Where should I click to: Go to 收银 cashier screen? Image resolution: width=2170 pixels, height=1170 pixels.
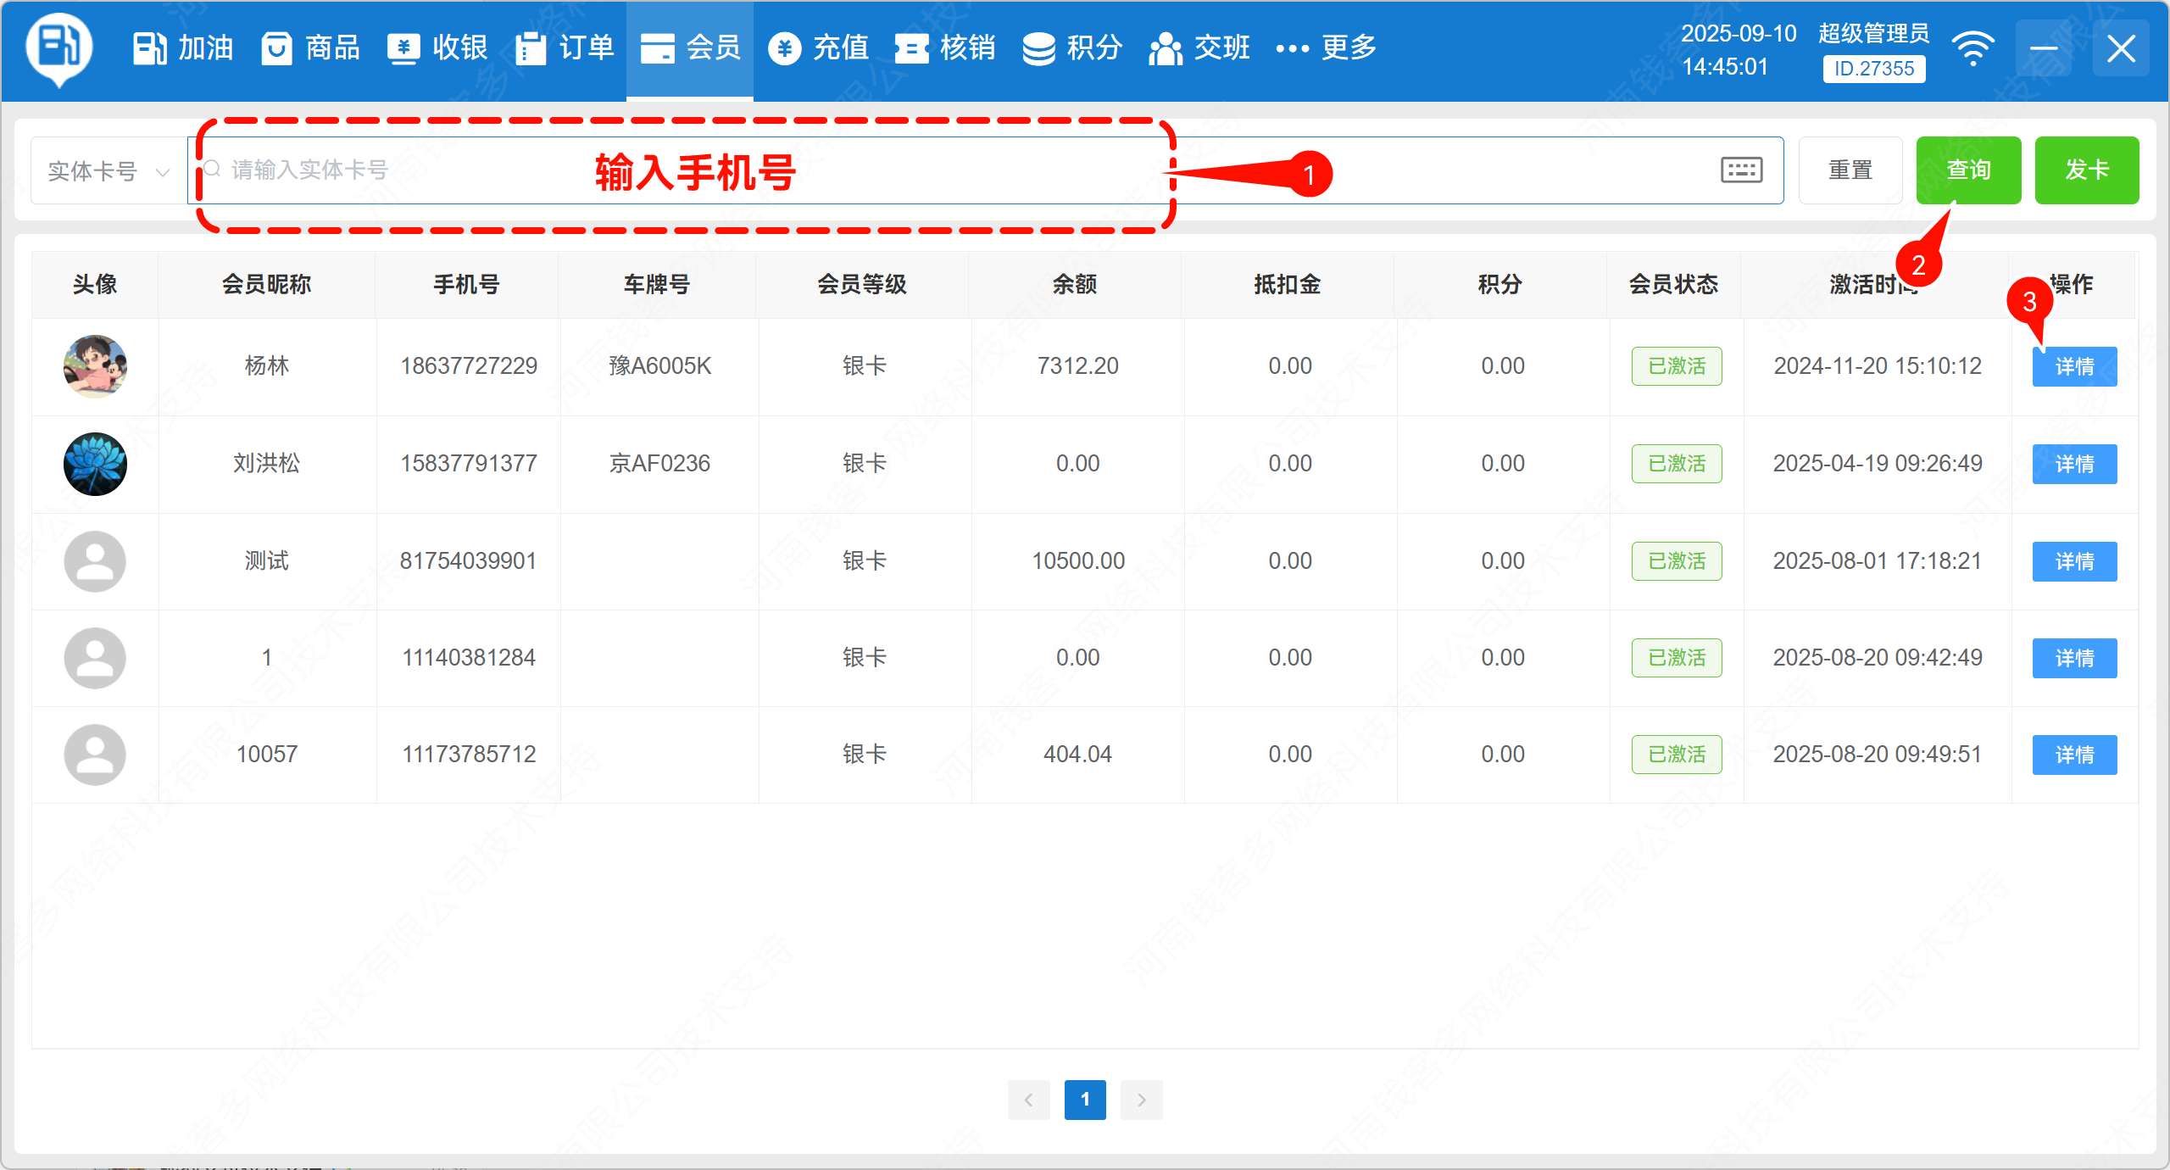click(x=437, y=48)
